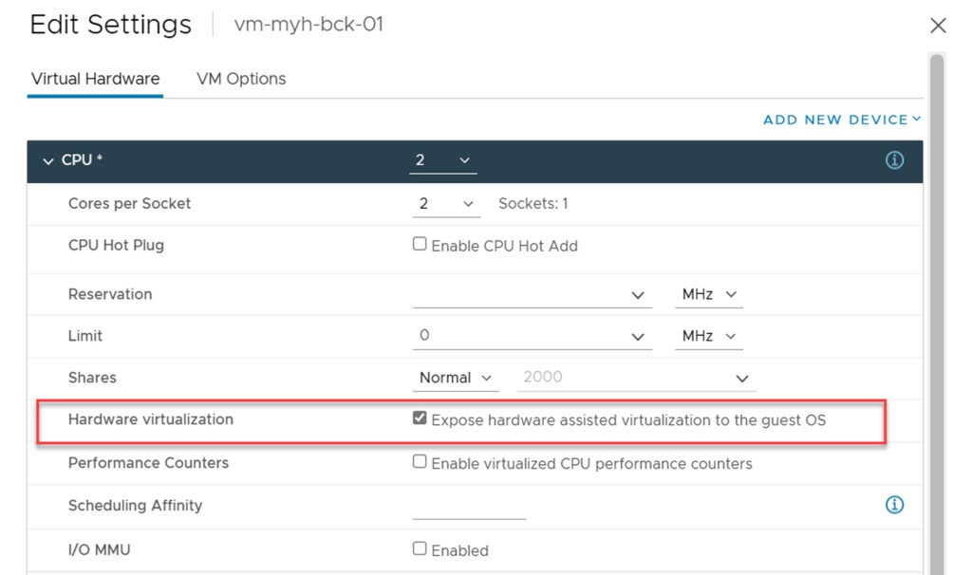Close the Edit Settings dialog
972x575 pixels.
[x=938, y=26]
